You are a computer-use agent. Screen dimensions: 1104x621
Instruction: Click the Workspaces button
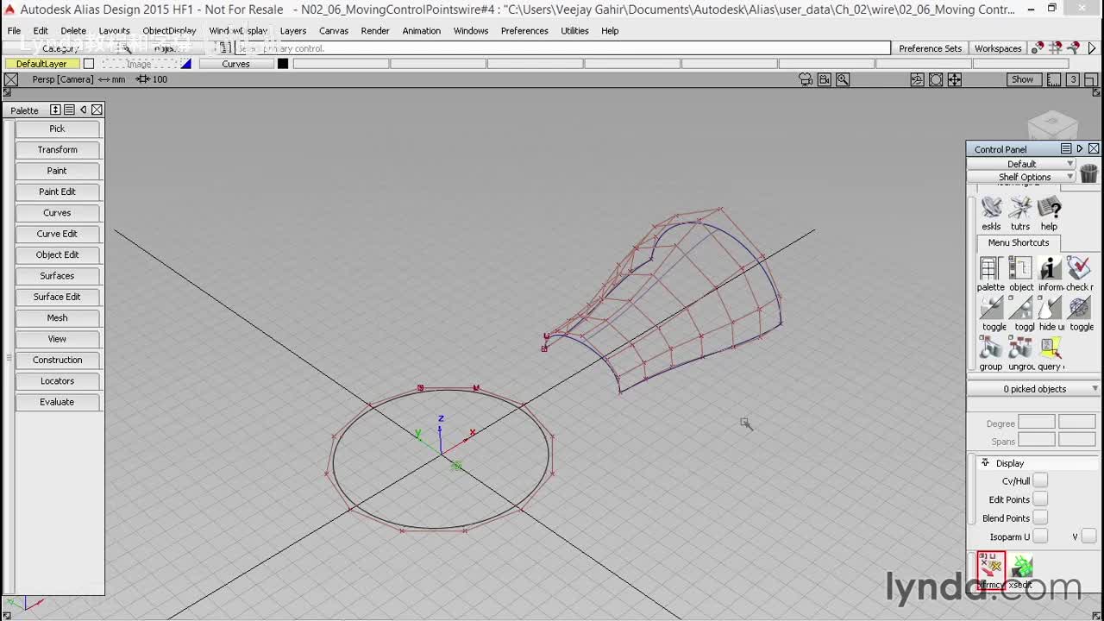point(997,48)
